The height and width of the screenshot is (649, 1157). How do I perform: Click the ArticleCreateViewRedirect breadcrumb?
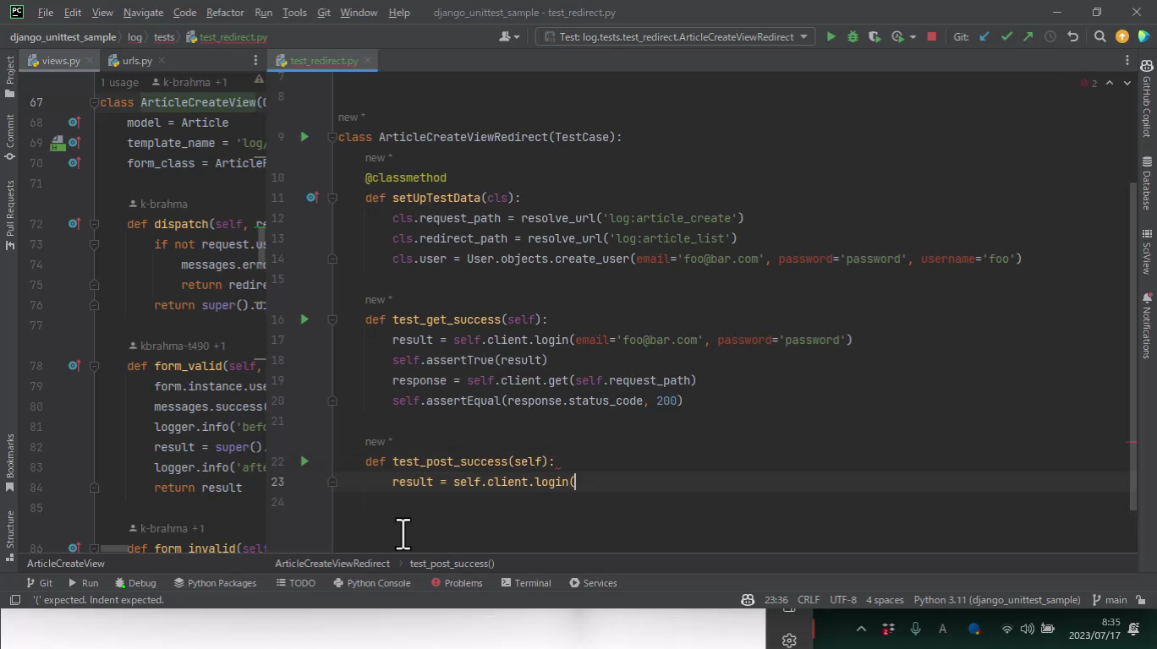pos(332,564)
